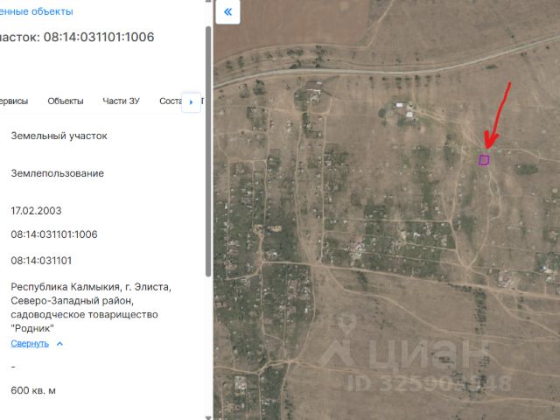The width and height of the screenshot is (560, 420).
Task: Select cadastral quarter 08:14:031101
Action: 41,261
